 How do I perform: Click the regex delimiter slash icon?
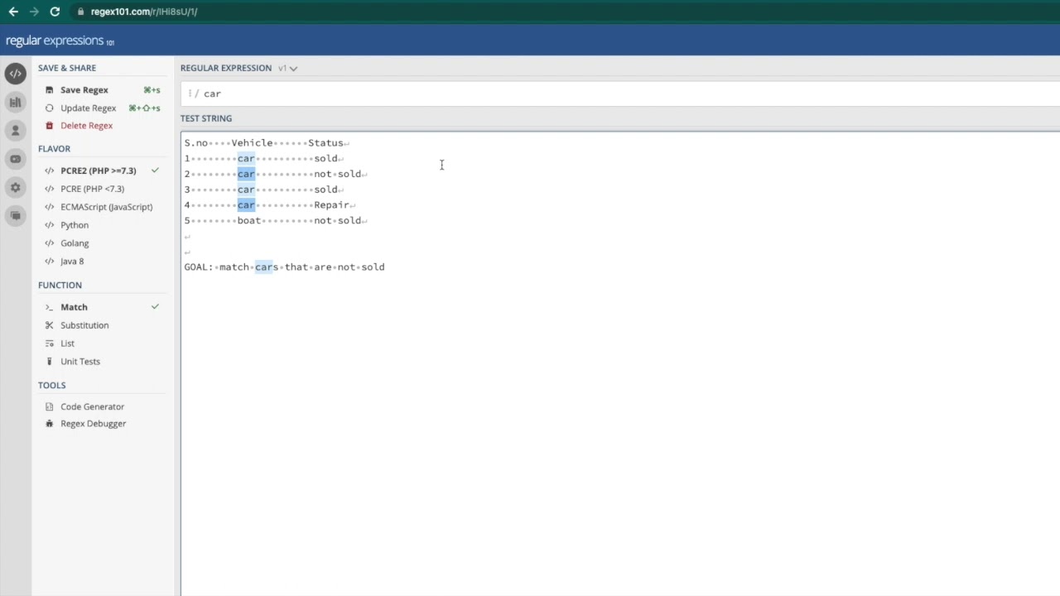coord(196,94)
